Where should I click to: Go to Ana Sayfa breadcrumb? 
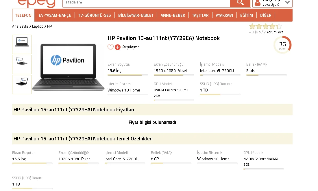pos(20,26)
